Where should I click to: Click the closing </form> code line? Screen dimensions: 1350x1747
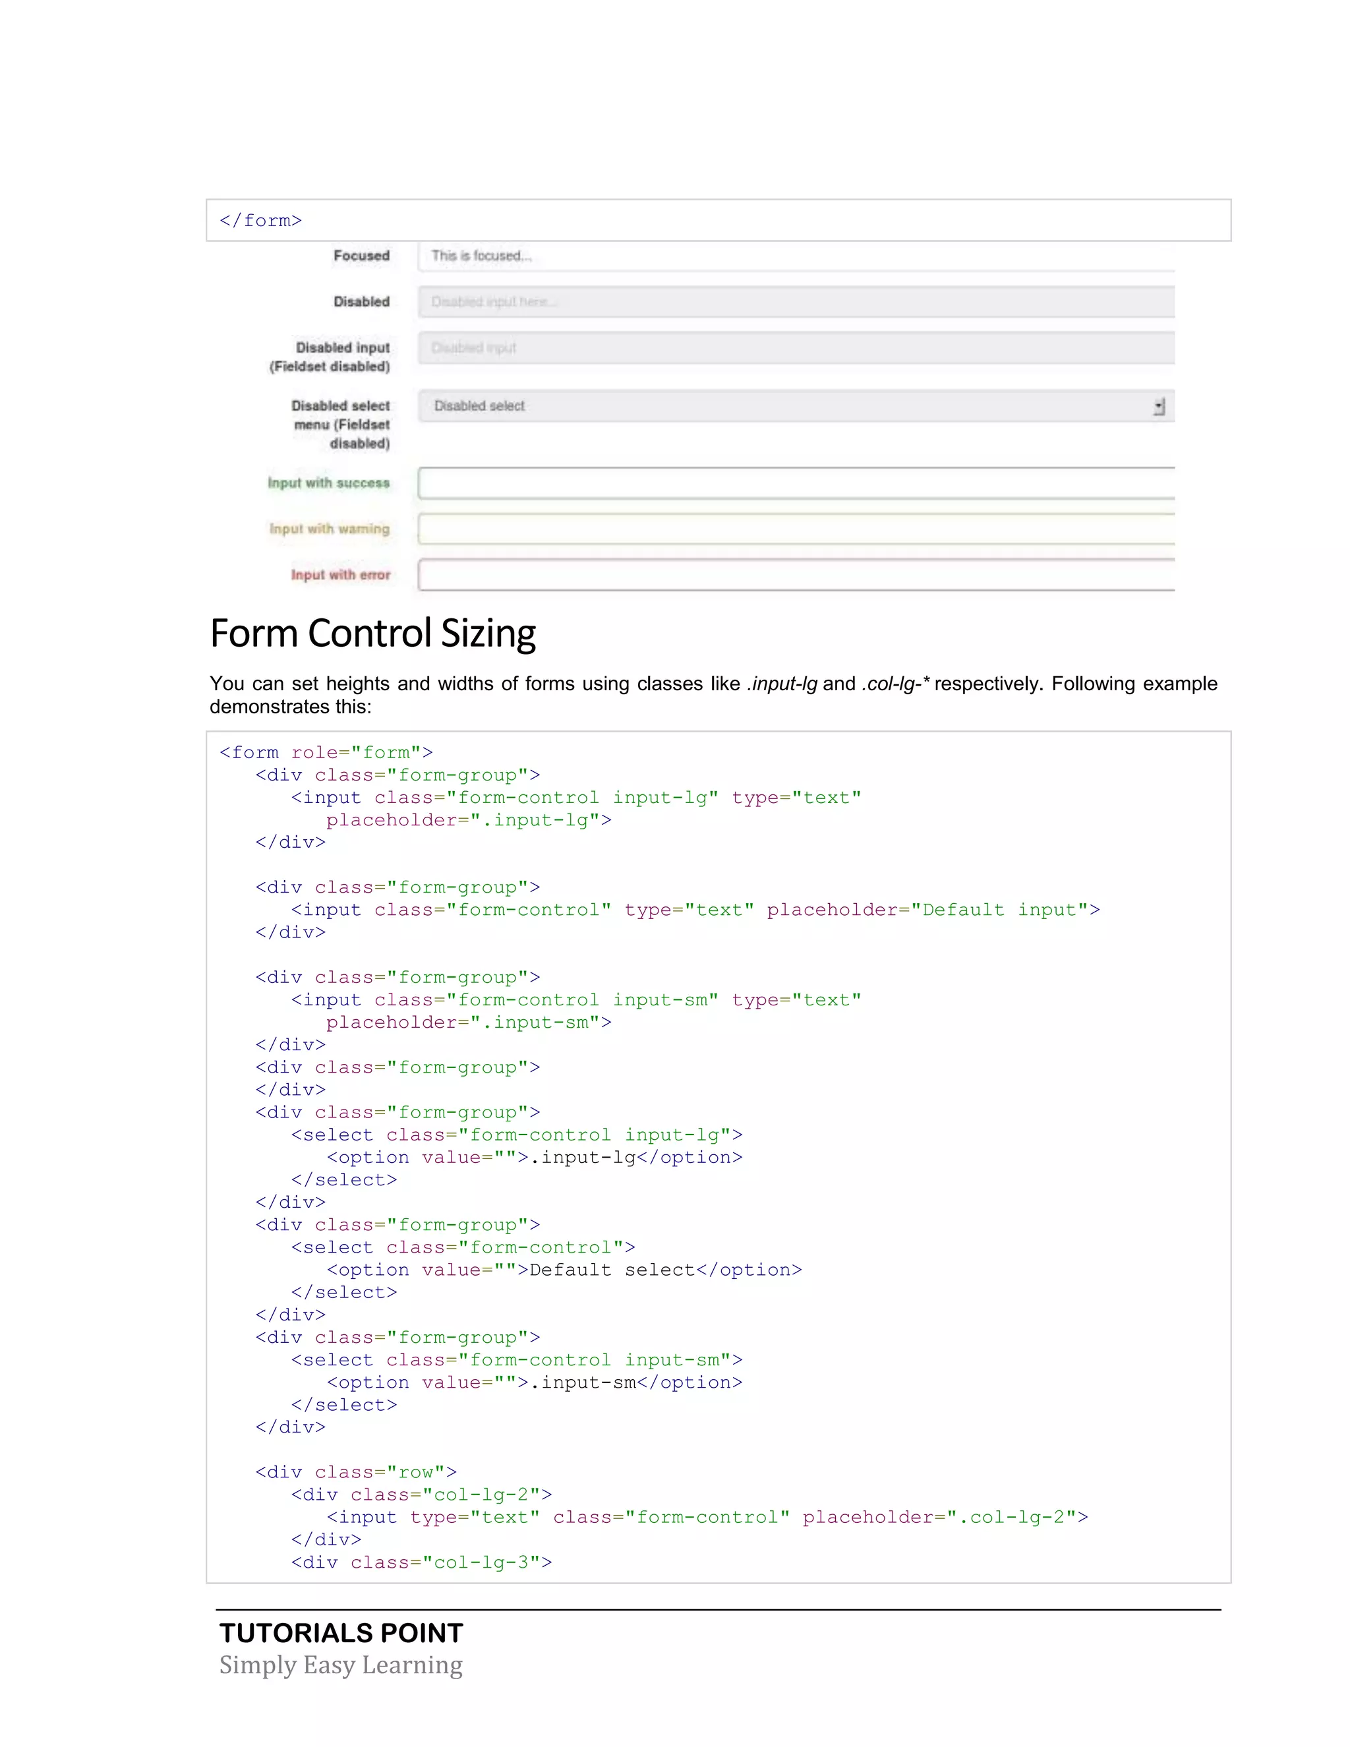point(261,221)
